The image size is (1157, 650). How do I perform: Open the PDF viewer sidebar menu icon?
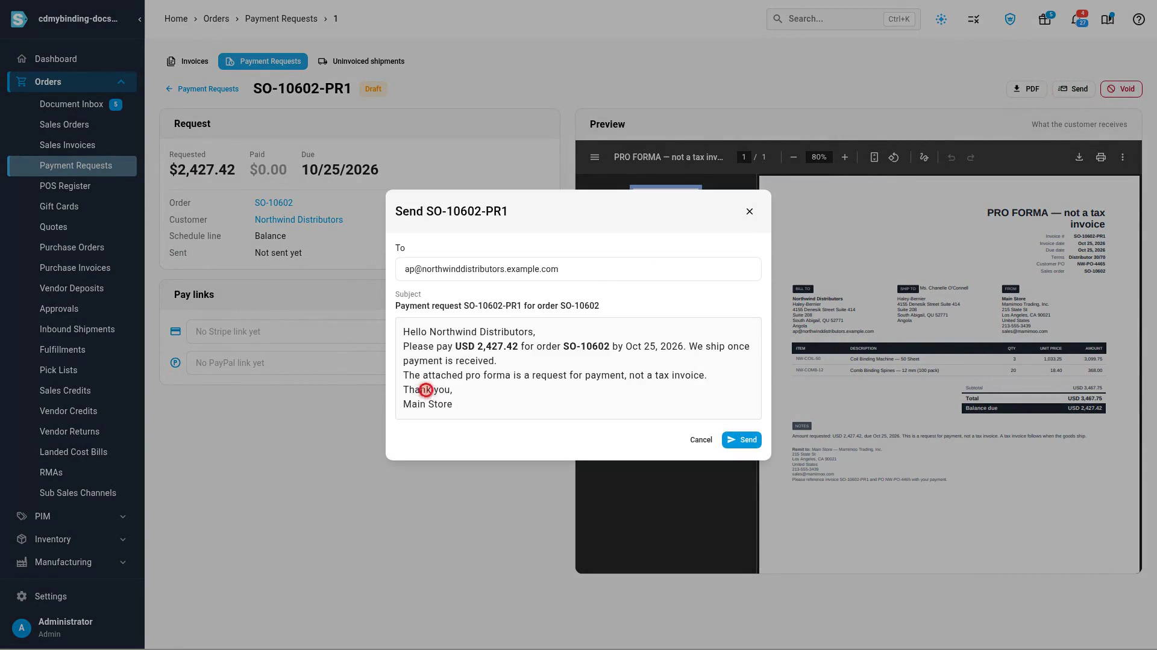coord(595,157)
